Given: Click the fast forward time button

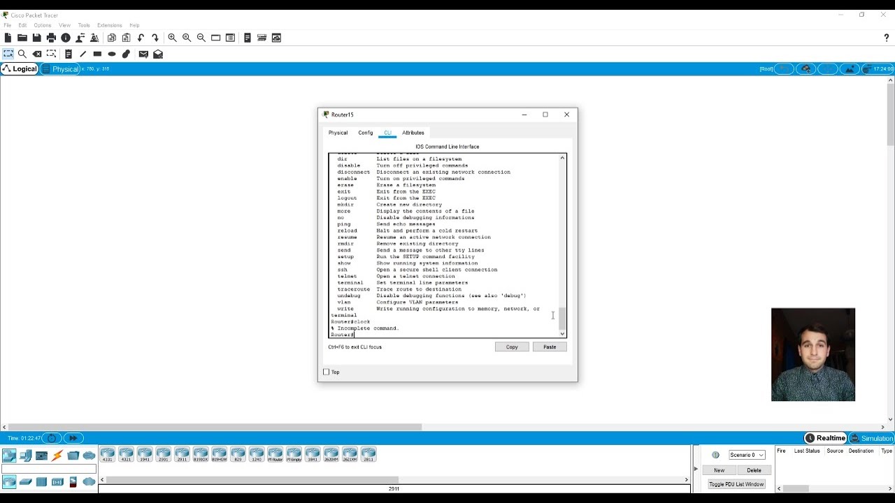Looking at the screenshot, I should (x=73, y=438).
